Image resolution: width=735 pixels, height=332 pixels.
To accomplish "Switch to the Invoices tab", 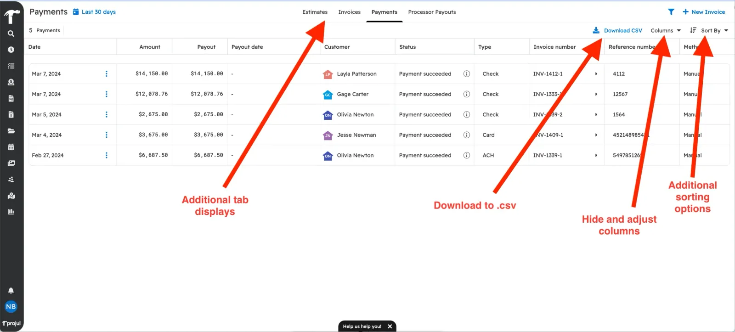I will tap(350, 12).
